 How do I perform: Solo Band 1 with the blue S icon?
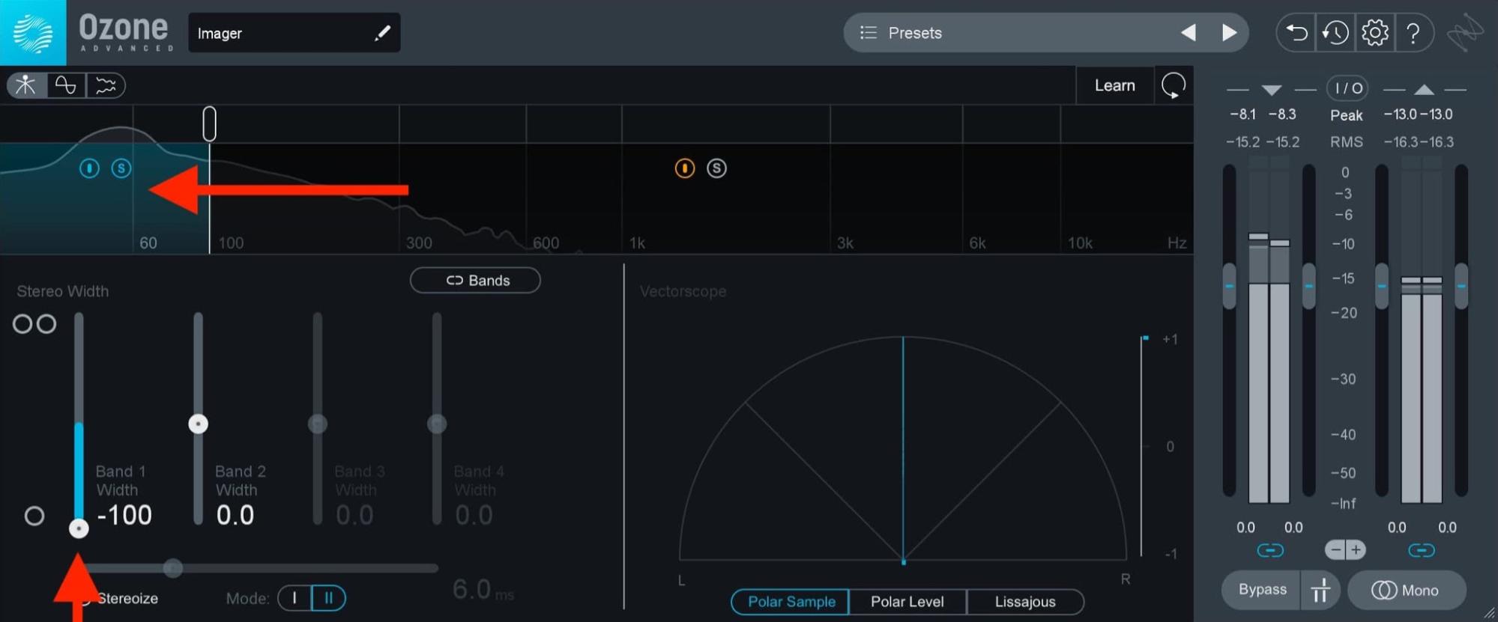[121, 168]
